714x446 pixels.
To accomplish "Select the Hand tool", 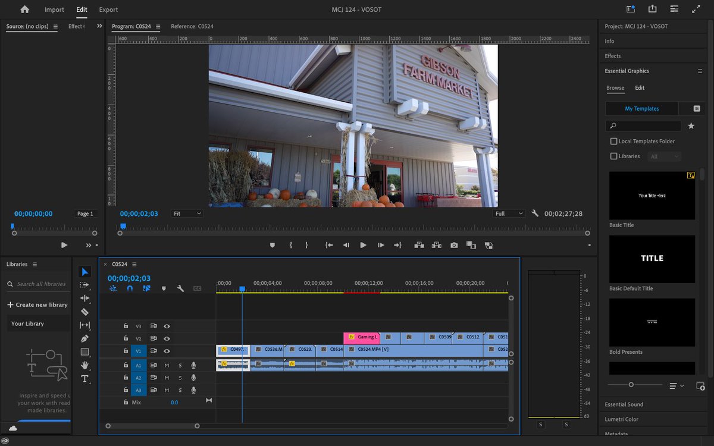I will pos(84,365).
